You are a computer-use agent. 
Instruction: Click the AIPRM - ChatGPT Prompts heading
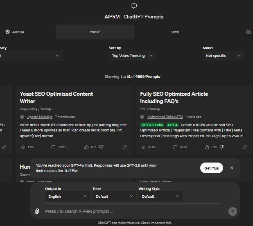click(134, 17)
